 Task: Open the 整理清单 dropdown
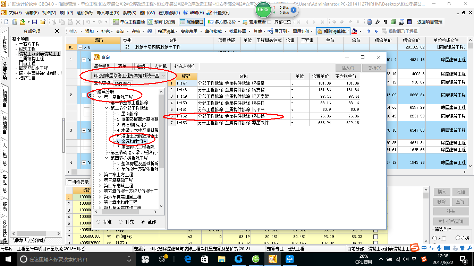coord(168,31)
